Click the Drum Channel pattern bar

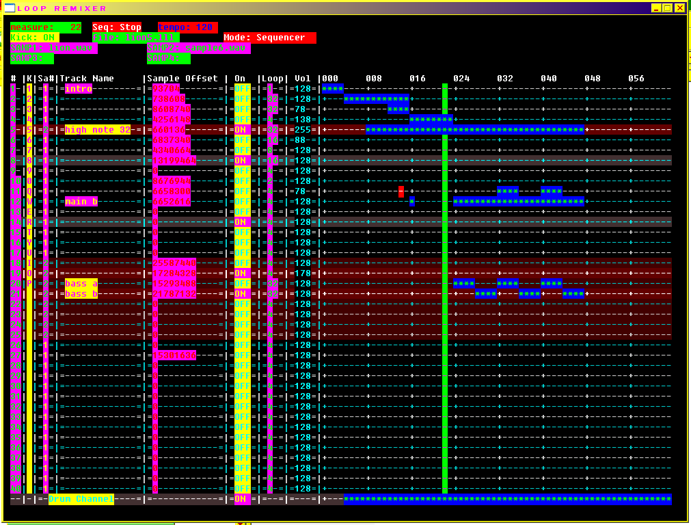(x=507, y=499)
